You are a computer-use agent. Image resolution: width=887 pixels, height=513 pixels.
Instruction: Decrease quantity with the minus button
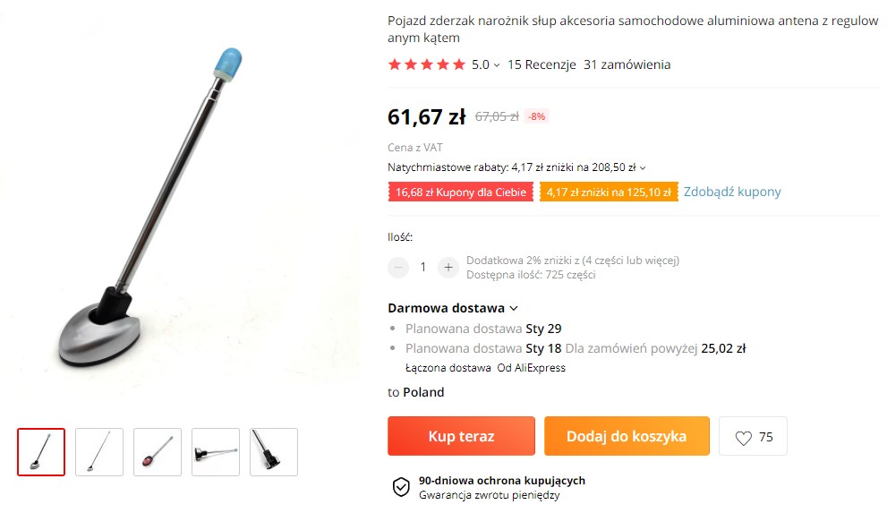click(x=398, y=267)
